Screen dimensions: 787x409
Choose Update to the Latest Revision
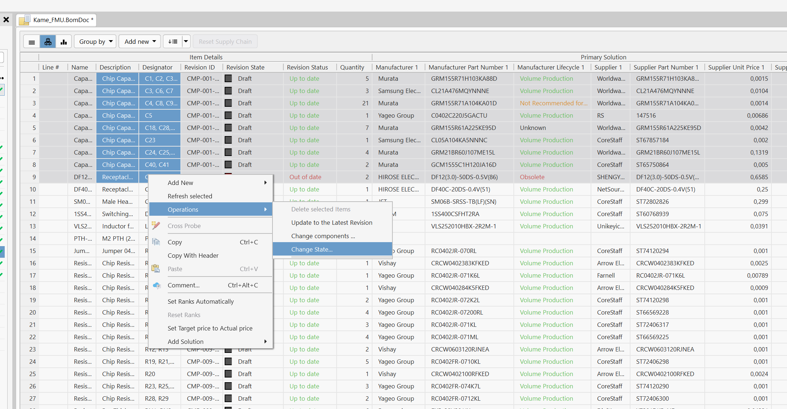[332, 222]
